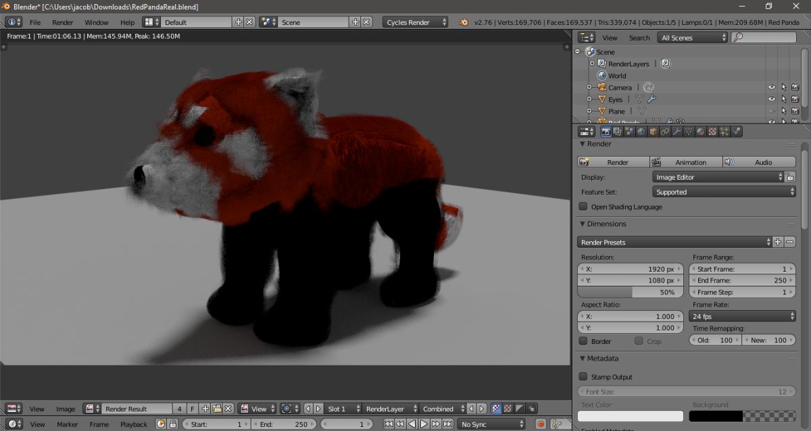
Task: Open the No Sync playback dropdown
Action: (x=491, y=424)
